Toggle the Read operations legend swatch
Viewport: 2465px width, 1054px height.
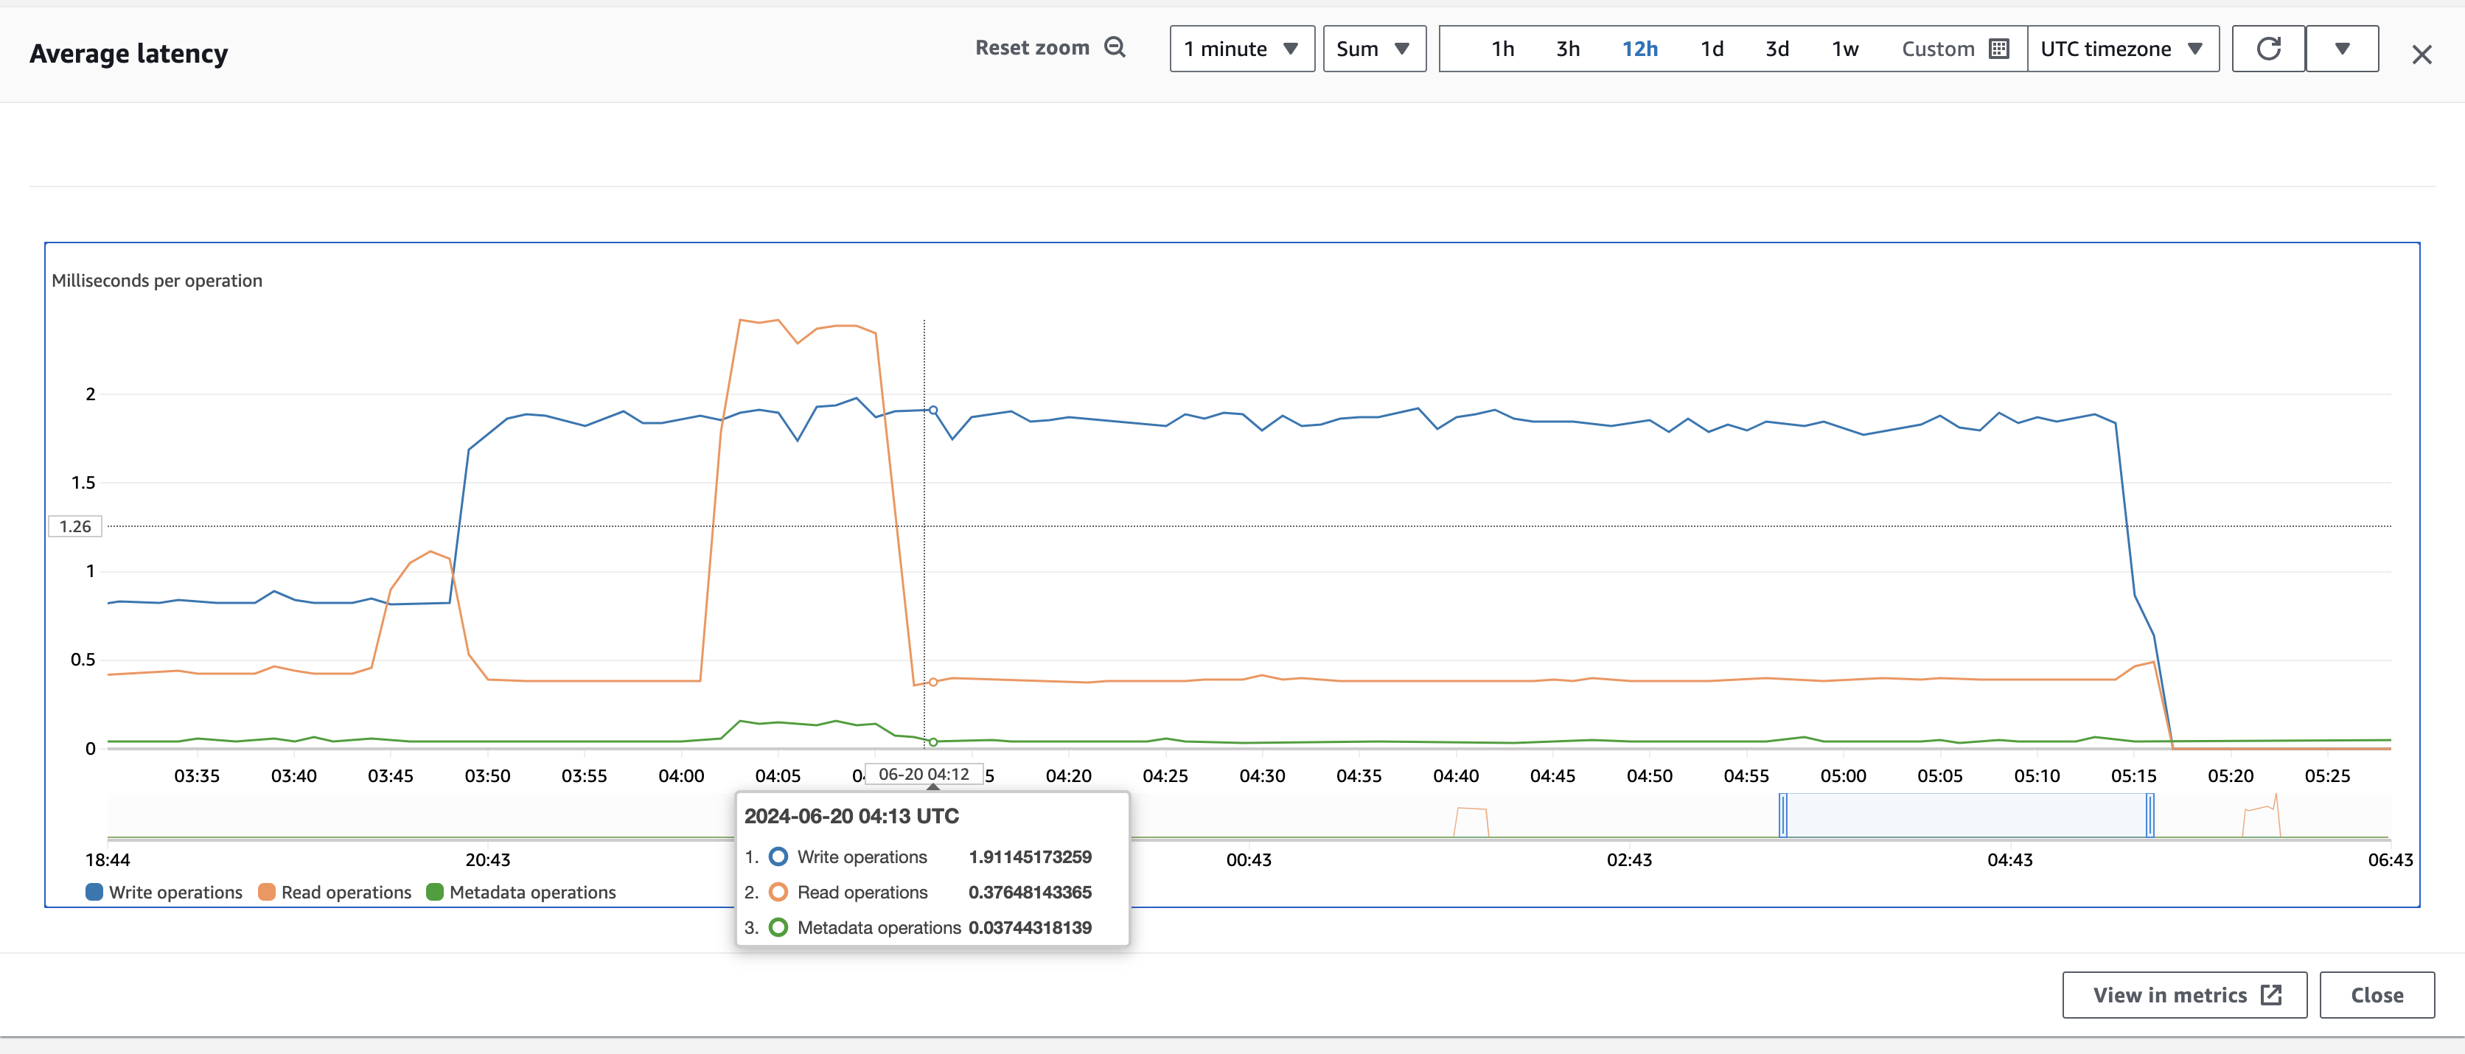pos(266,891)
